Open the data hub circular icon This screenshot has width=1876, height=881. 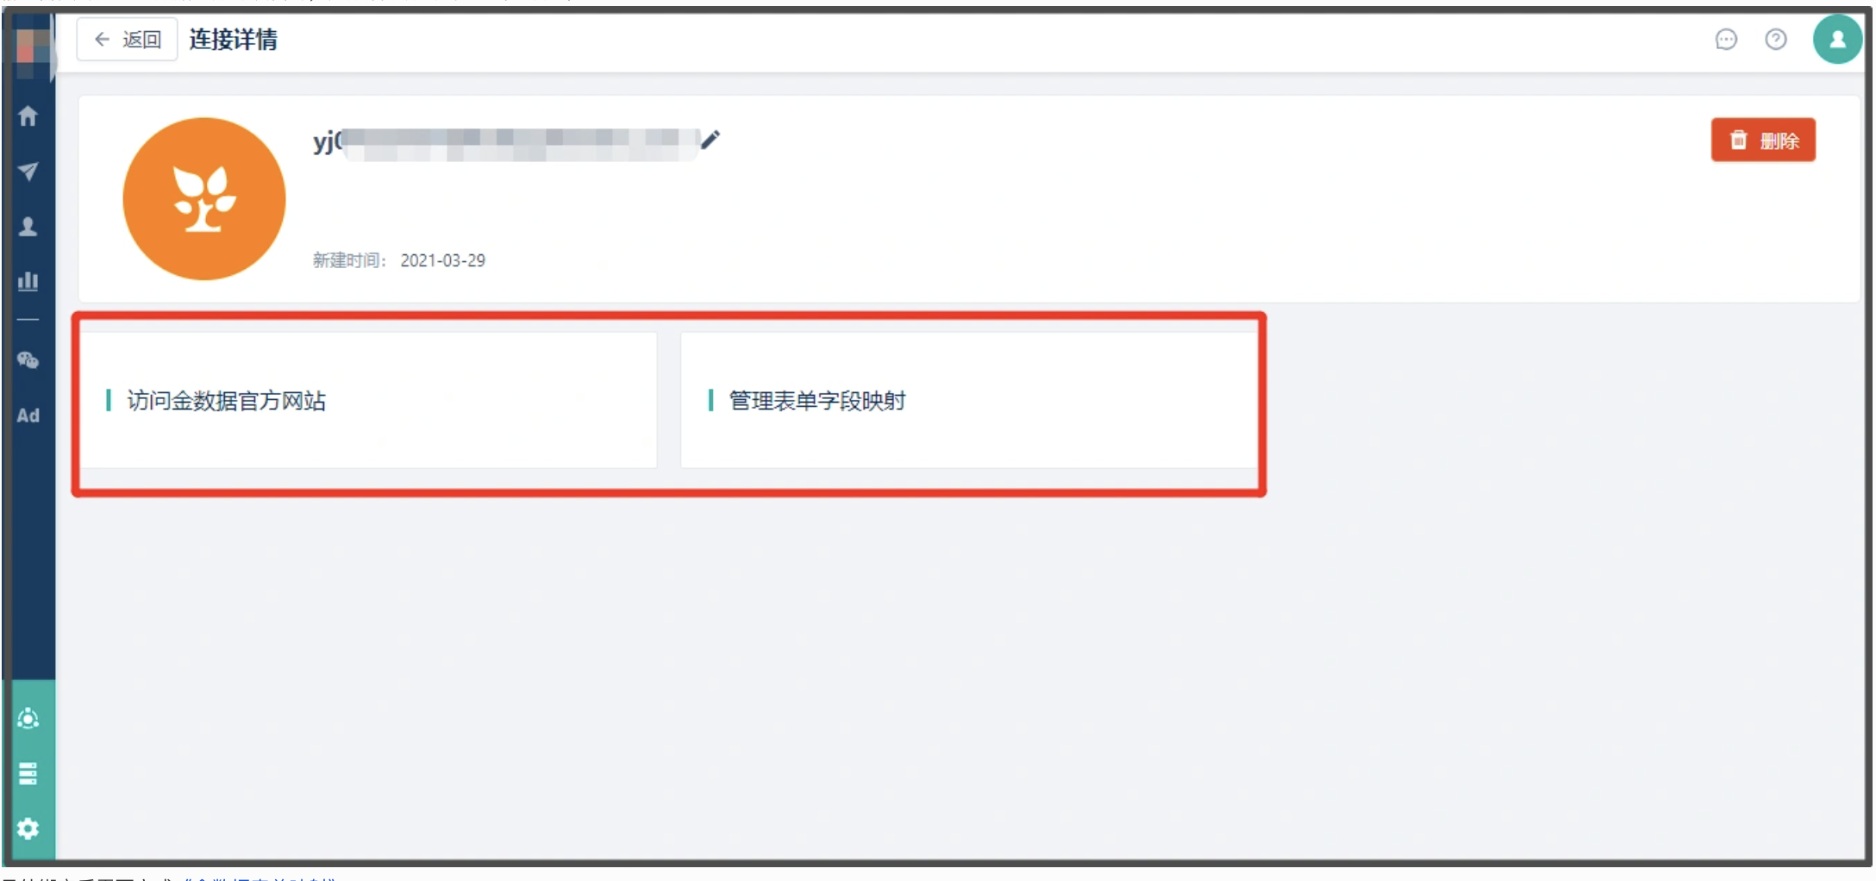[28, 718]
